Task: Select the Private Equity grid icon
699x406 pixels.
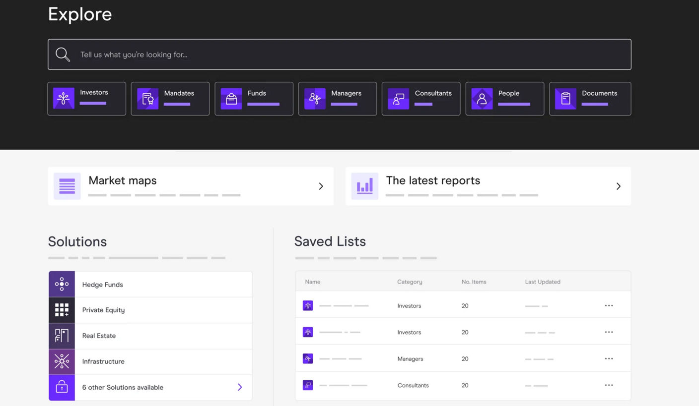Action: pyautogui.click(x=62, y=310)
